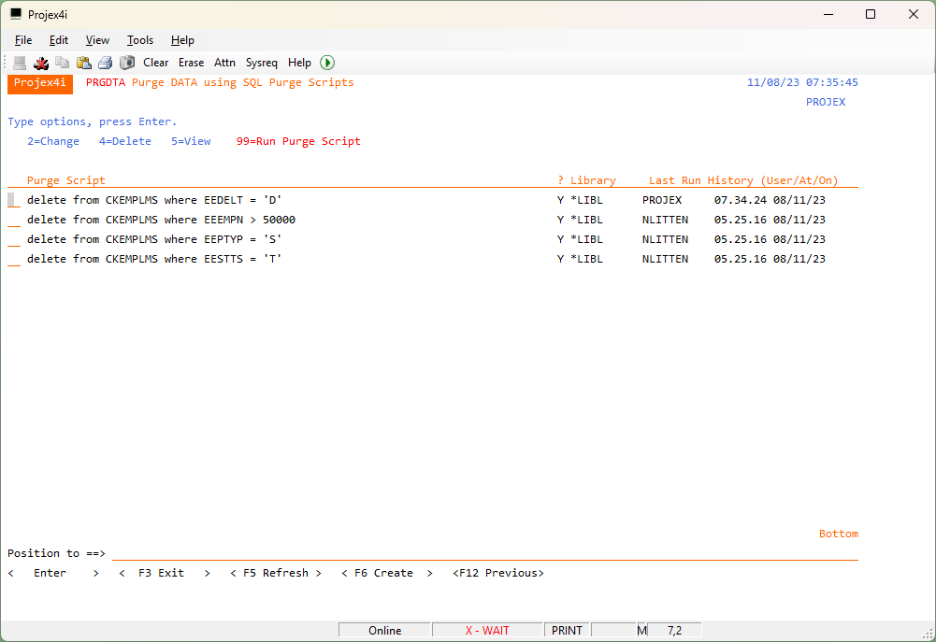Click the 5=View option text

191,141
